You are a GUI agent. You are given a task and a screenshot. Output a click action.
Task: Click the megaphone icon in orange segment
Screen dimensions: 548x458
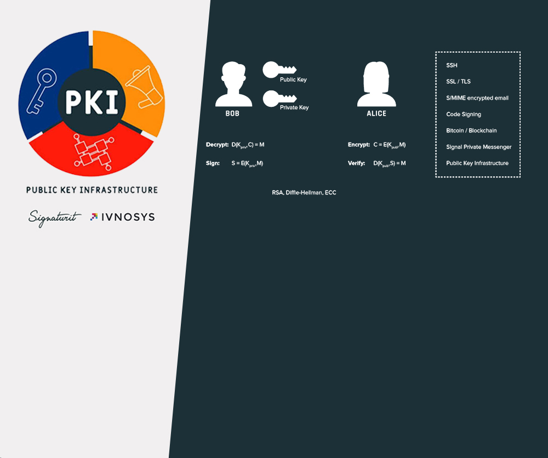pos(145,87)
